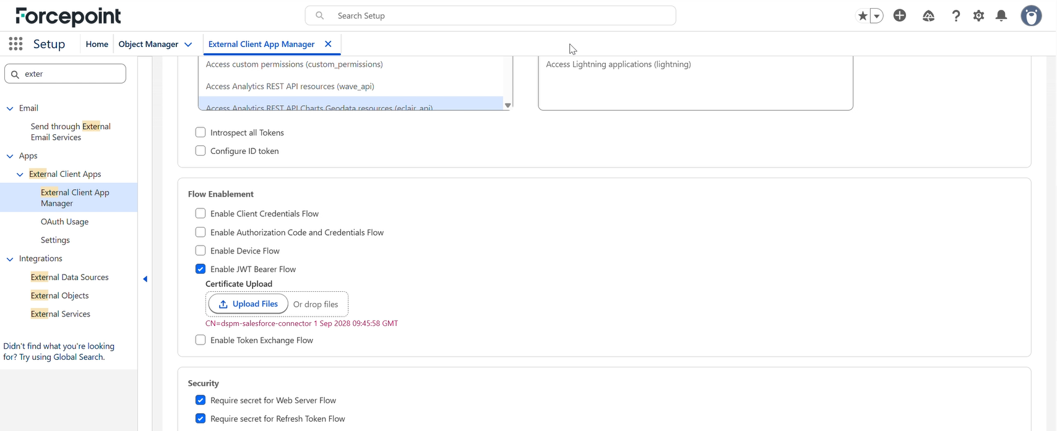The height and width of the screenshot is (431, 1057).
Task: Collapse the Apps section in the sidebar
Action: click(x=10, y=156)
